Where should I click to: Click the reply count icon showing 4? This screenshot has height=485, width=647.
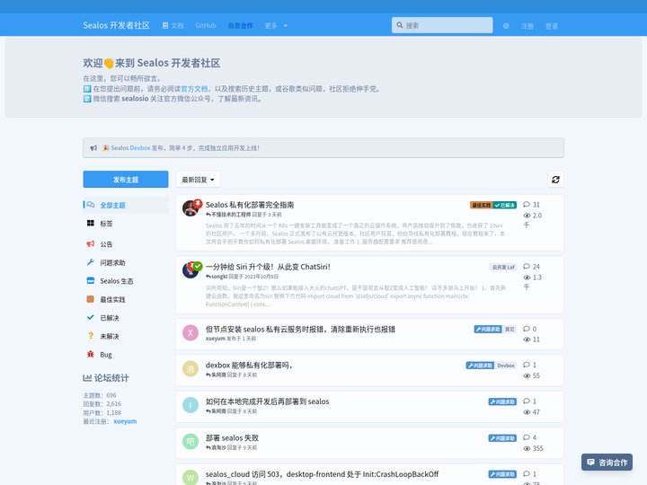click(x=527, y=437)
